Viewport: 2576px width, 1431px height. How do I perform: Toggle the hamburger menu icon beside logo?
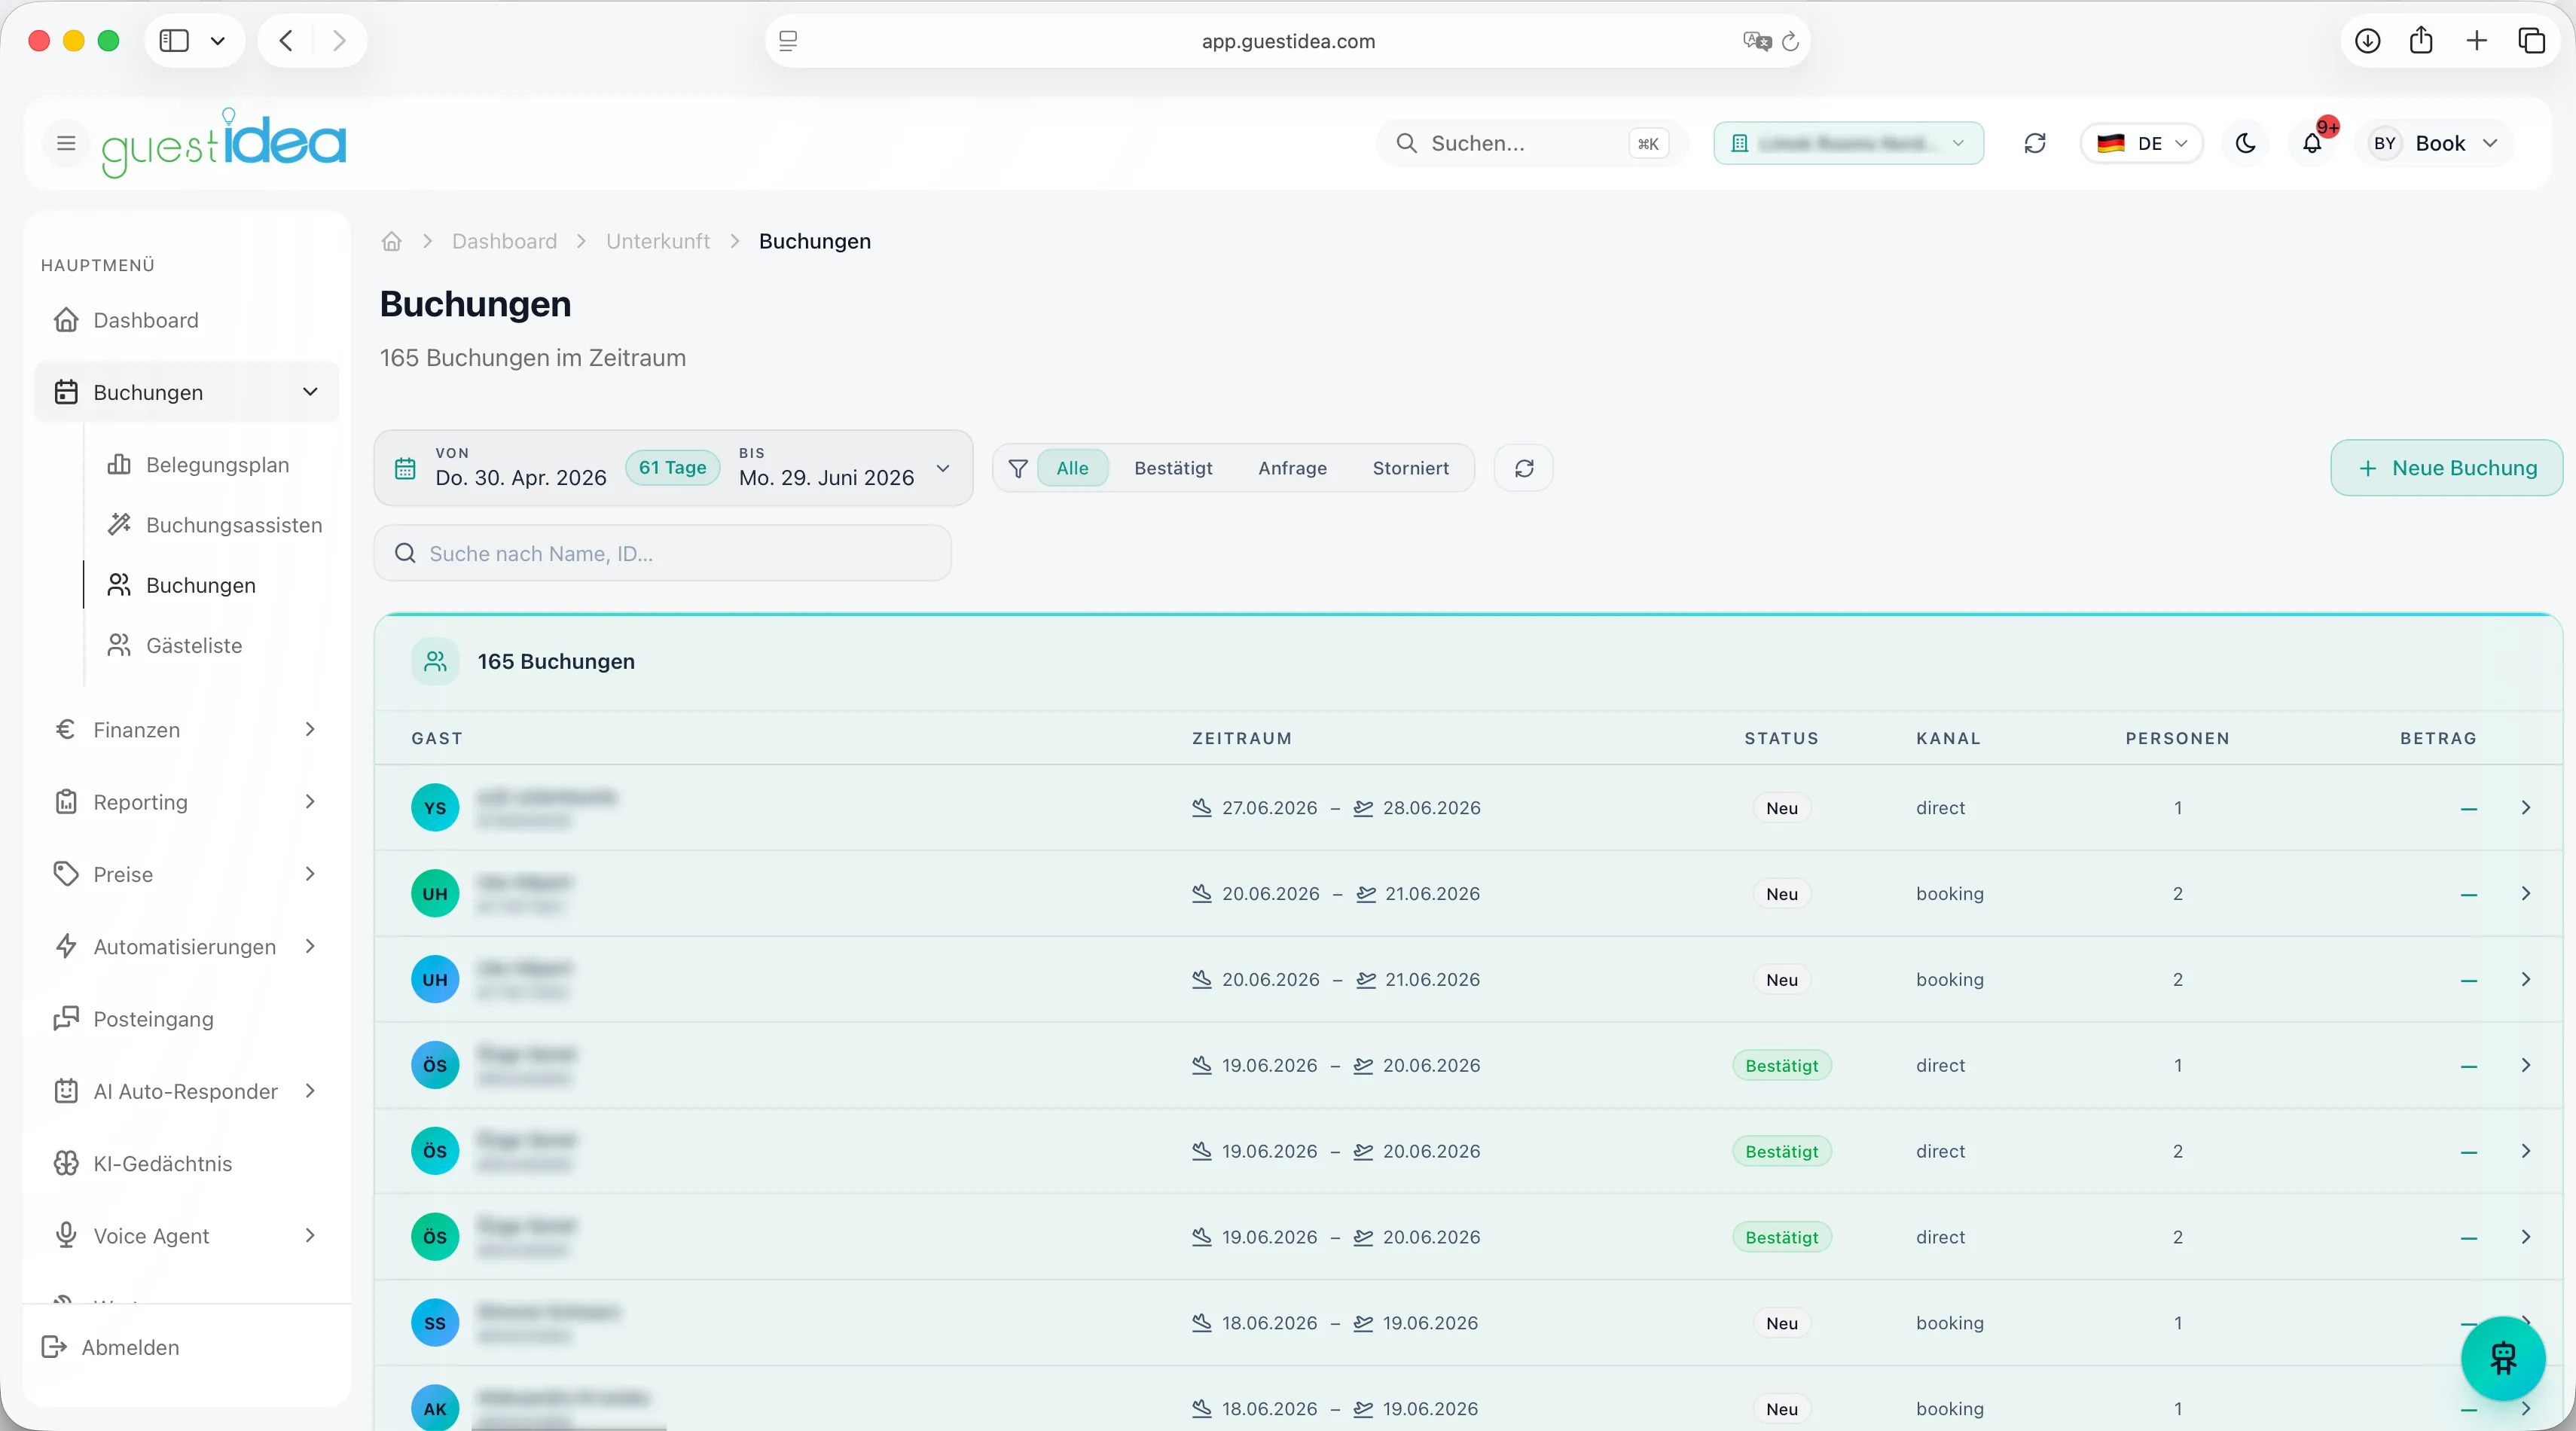pyautogui.click(x=66, y=143)
